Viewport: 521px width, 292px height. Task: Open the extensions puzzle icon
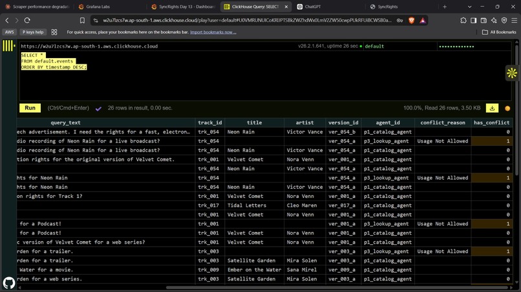pos(463,21)
